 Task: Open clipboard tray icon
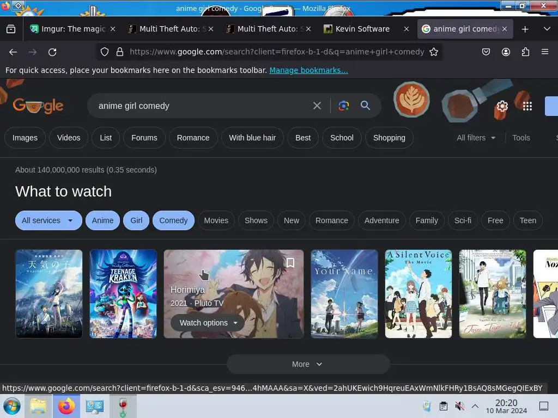[444, 406]
